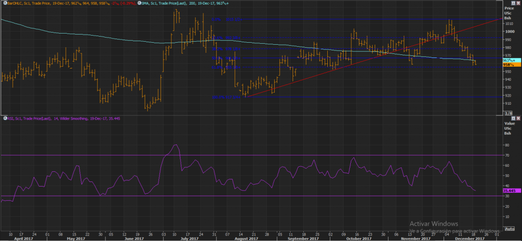The image size is (522, 241).
Task: Click the October 2017 month label
Action: 359,238
